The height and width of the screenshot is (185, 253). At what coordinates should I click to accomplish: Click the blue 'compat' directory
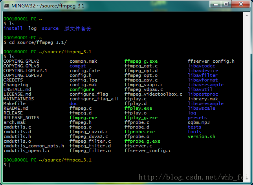[78, 66]
